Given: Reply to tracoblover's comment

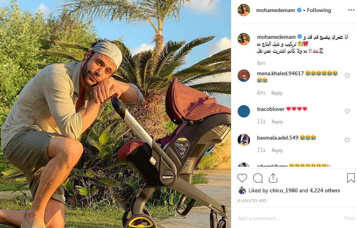Looking at the screenshot, I should pos(277,122).
